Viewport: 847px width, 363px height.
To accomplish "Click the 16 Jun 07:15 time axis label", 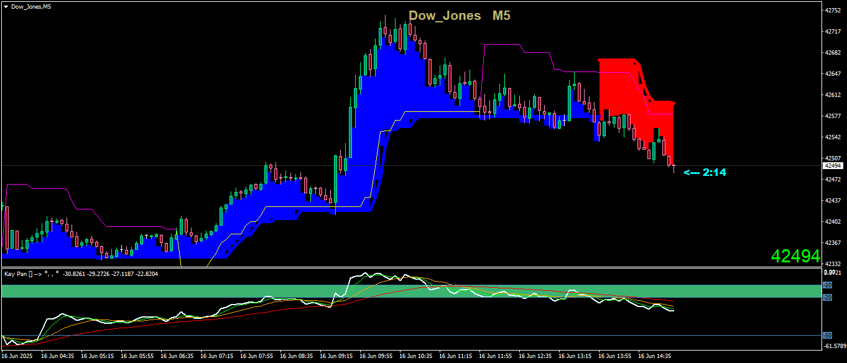I will 216,357.
